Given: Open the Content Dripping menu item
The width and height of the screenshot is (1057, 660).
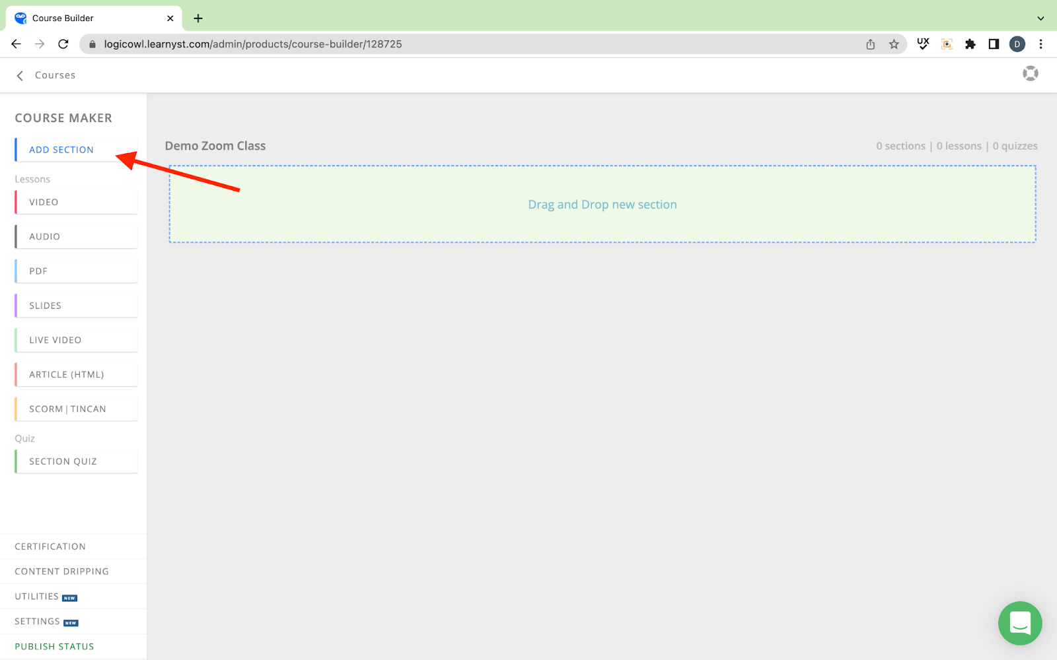Looking at the screenshot, I should coord(61,572).
